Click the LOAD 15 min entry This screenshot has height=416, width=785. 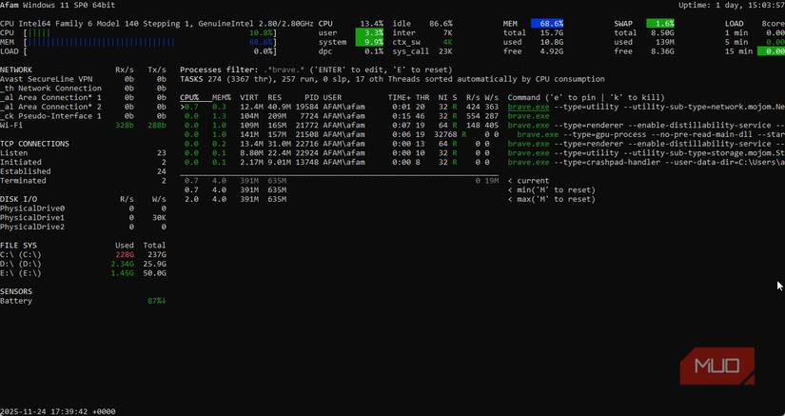tap(755, 51)
